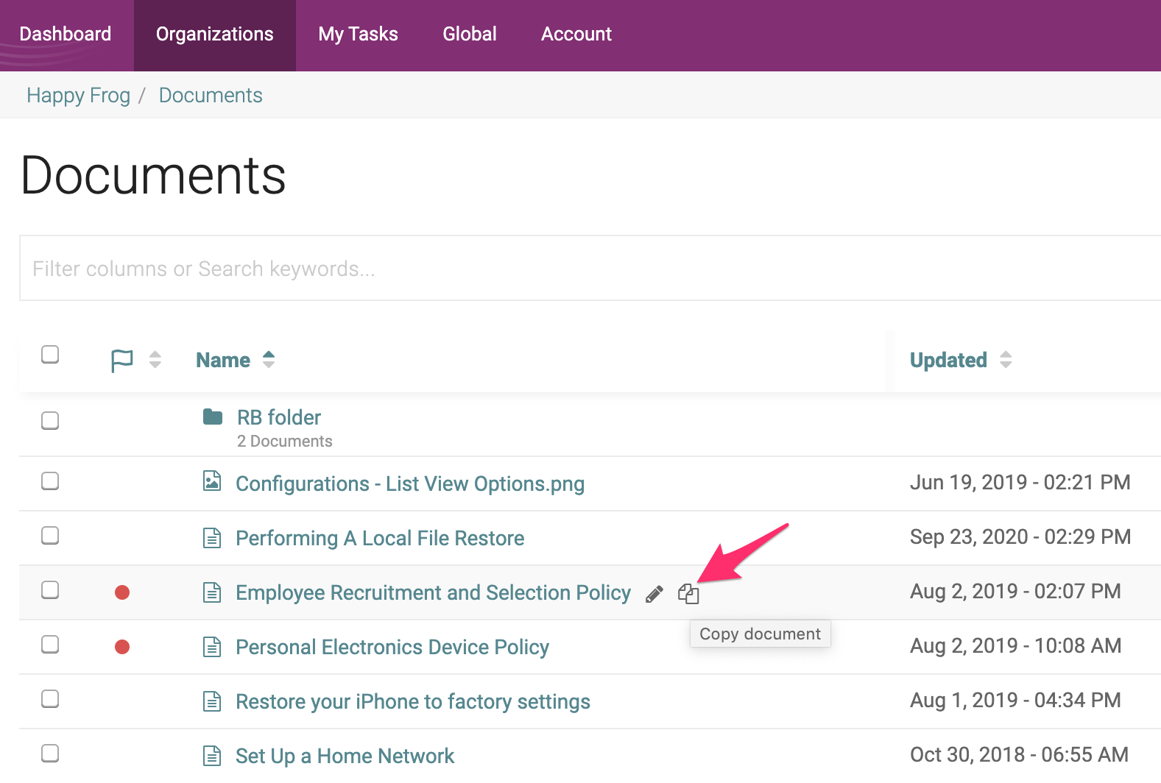Select checkbox for Performing A Local File Restore
Image resolution: width=1161 pixels, height=783 pixels.
click(50, 536)
